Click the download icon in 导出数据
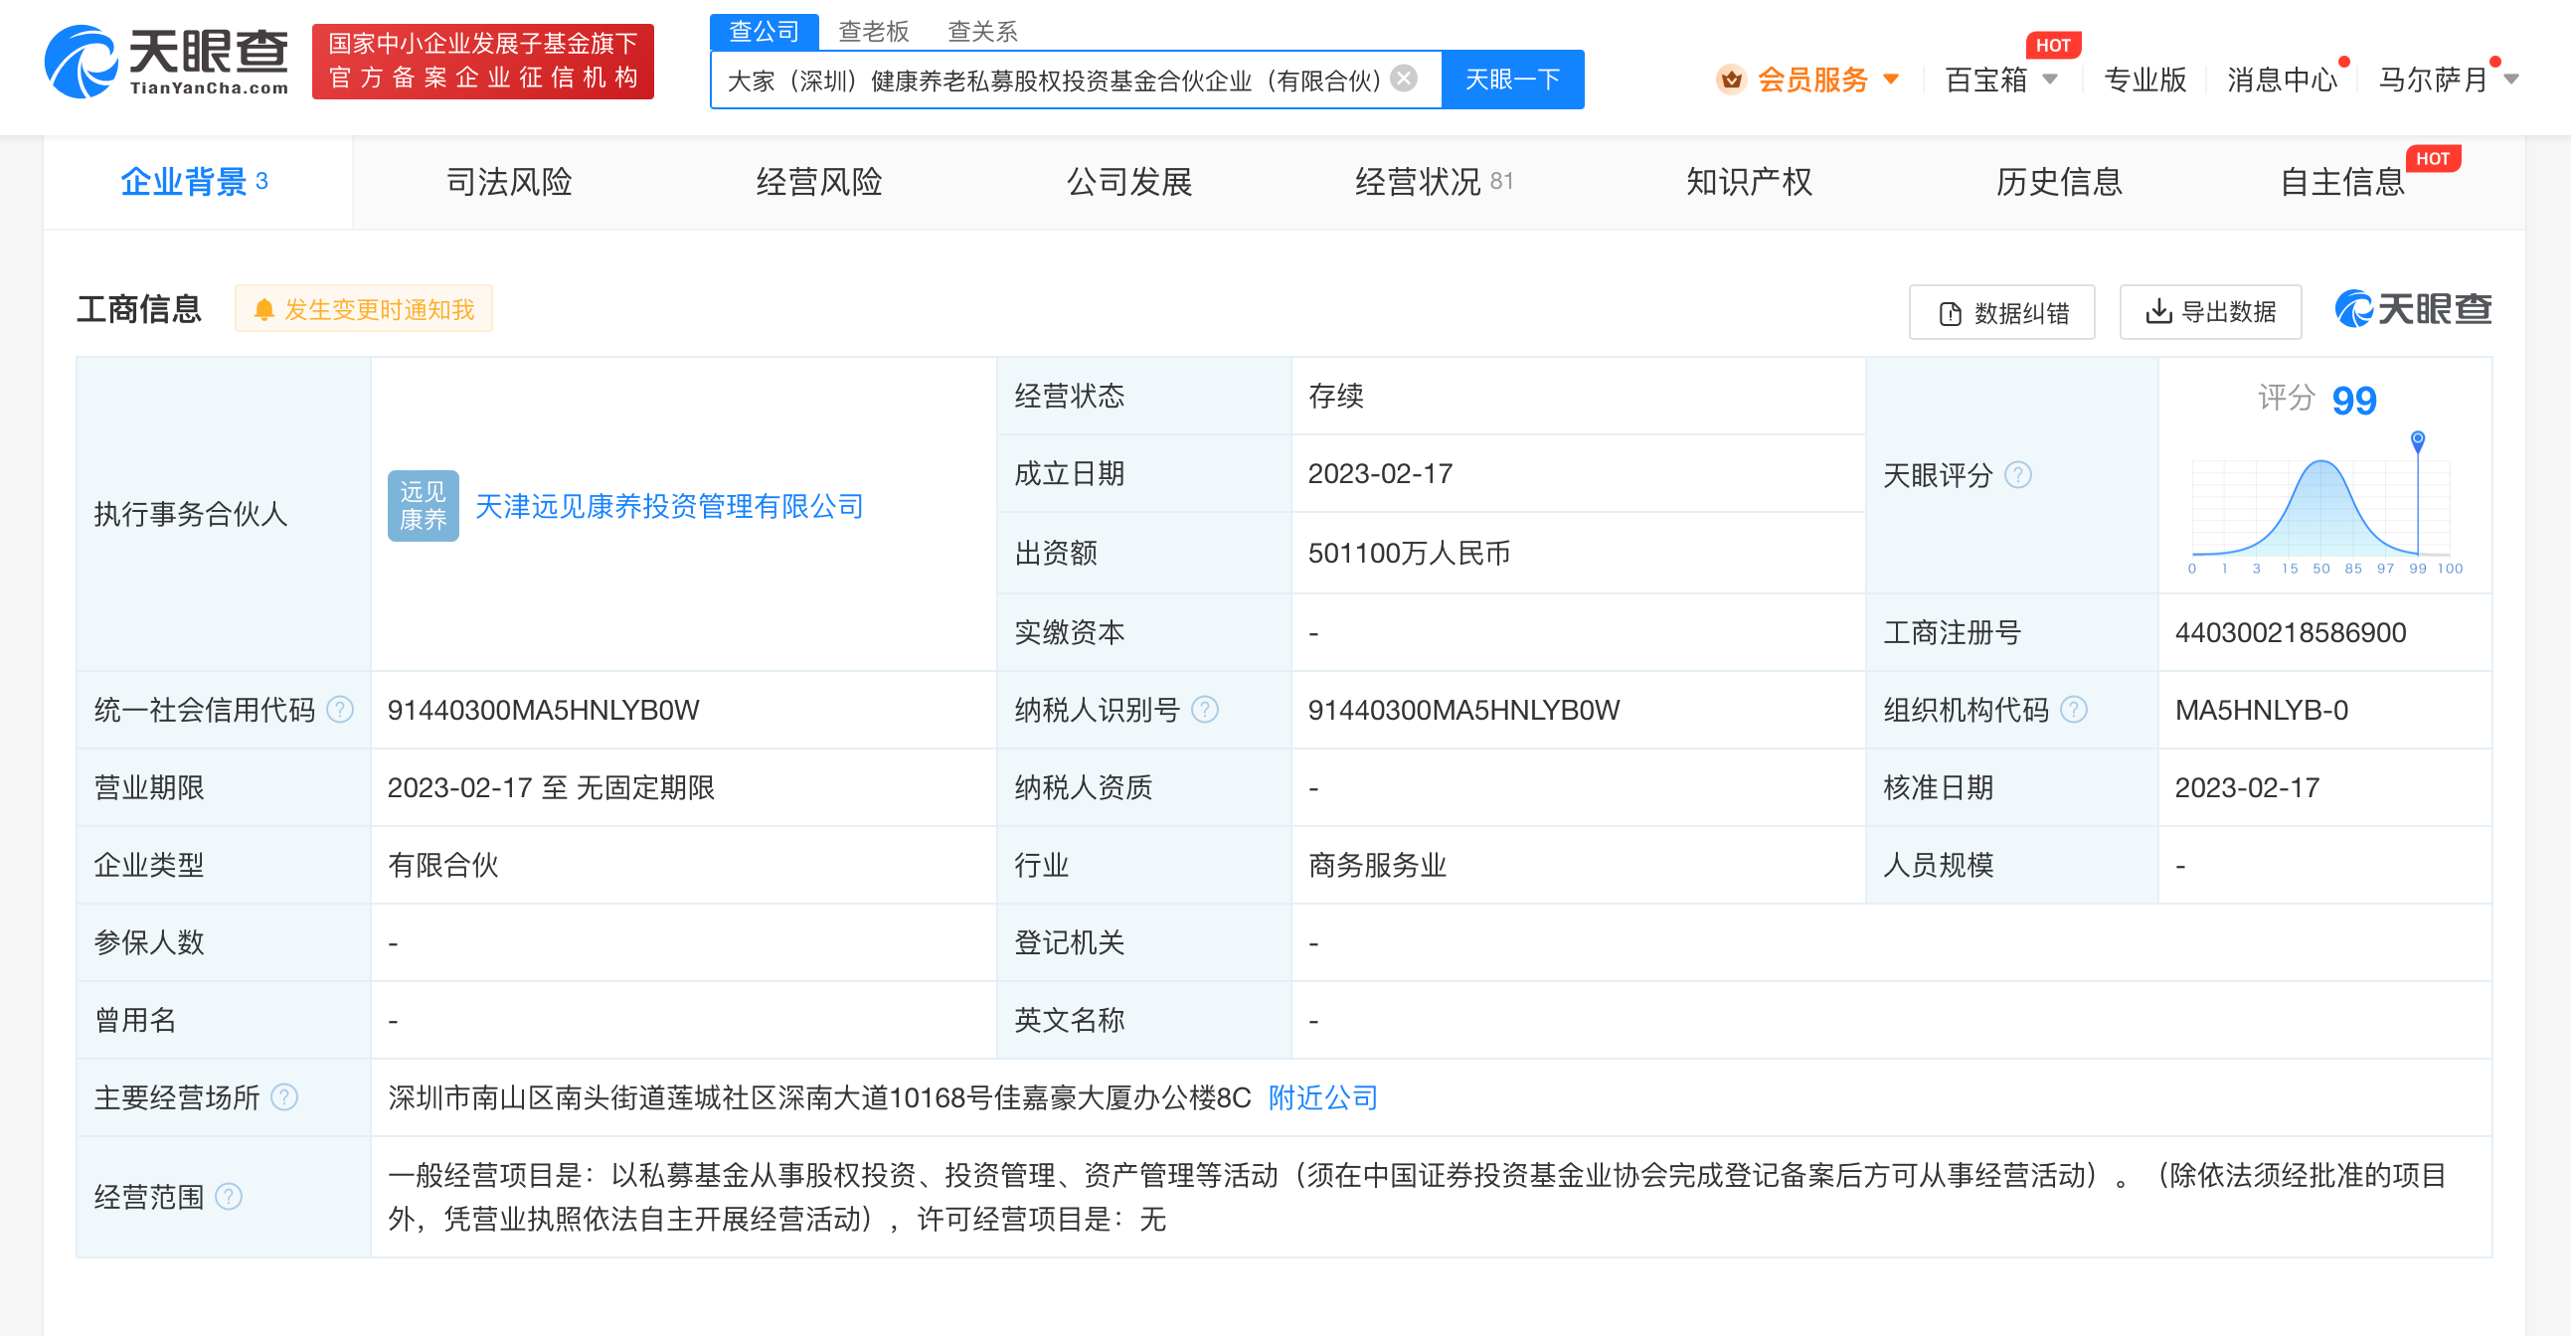The height and width of the screenshot is (1336, 2571). (x=2157, y=311)
